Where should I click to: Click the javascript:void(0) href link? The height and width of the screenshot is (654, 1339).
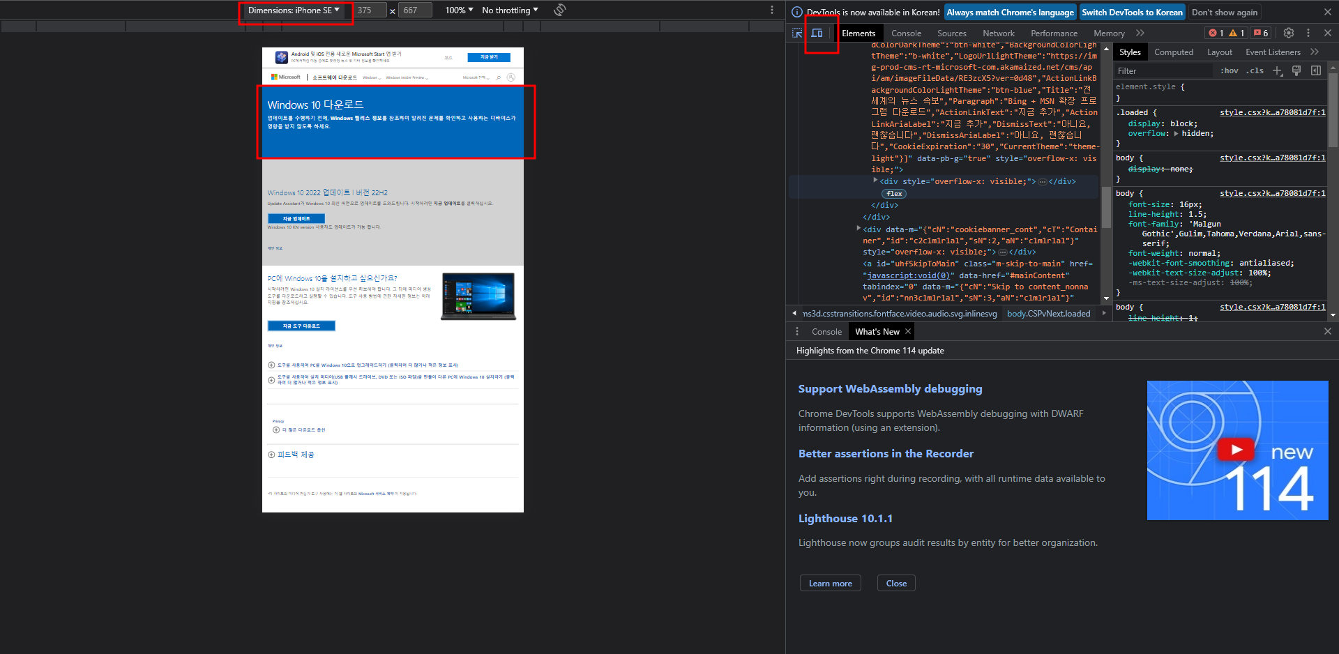[909, 275]
